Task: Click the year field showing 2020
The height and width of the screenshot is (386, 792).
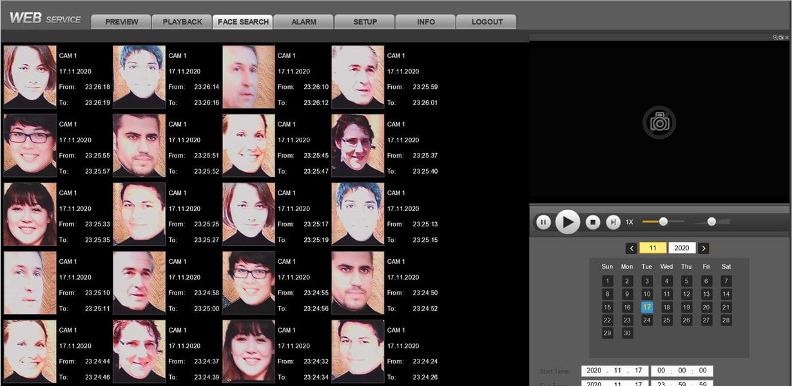Action: click(x=682, y=248)
